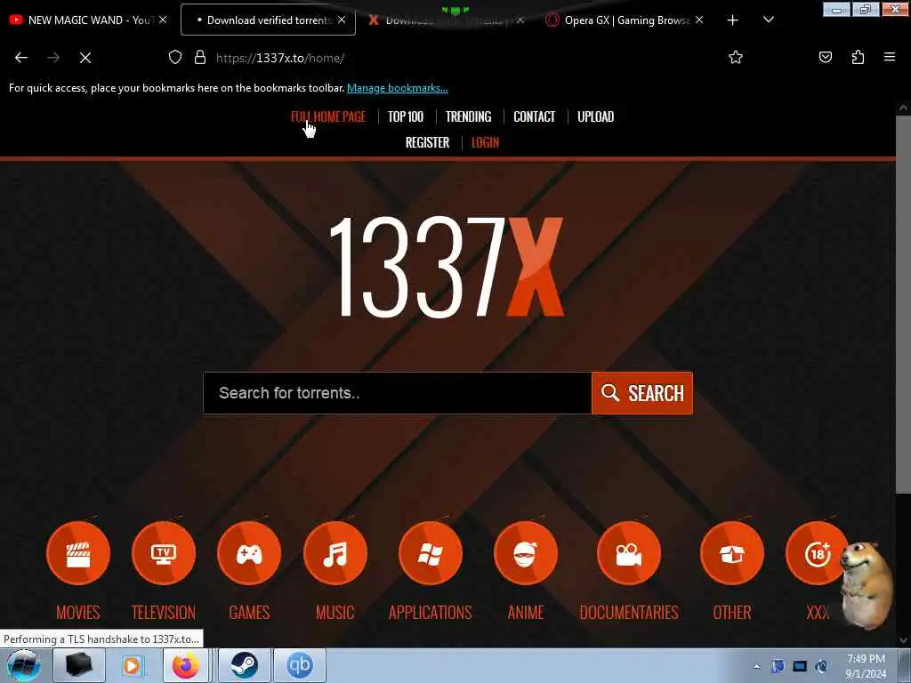Click the page vertical scrollbar thumb
Screen dimensions: 911x683
[x=903, y=305]
